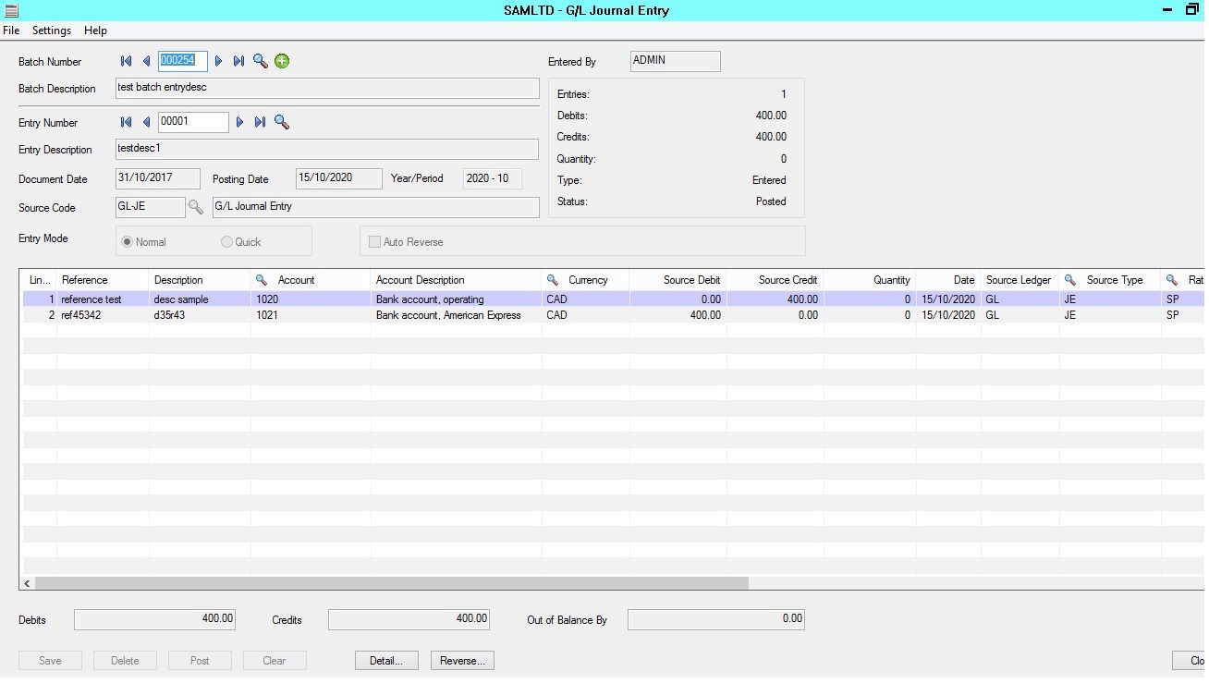Select the 'reference test' cell

point(103,299)
